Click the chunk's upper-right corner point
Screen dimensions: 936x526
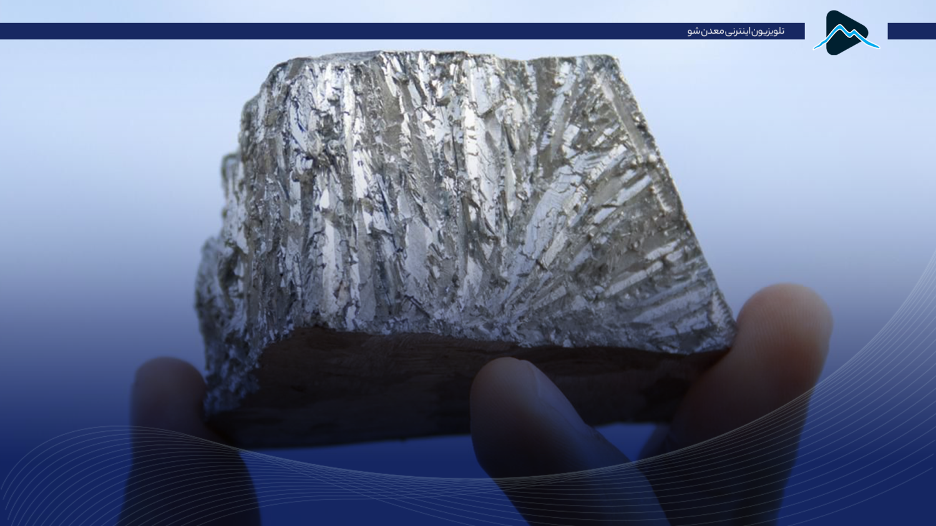click(x=613, y=57)
